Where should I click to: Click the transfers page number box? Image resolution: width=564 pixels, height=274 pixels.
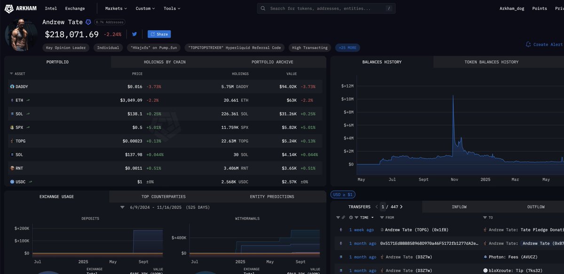(x=384, y=207)
